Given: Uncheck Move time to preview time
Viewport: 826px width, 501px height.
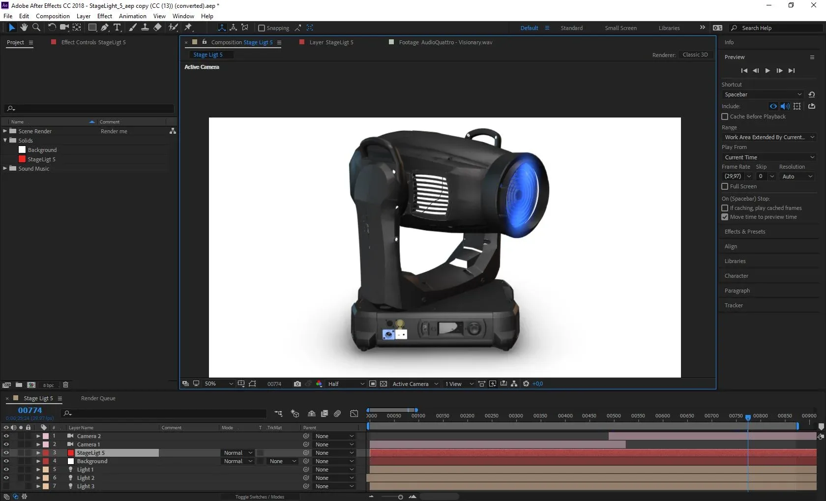Looking at the screenshot, I should coord(725,217).
